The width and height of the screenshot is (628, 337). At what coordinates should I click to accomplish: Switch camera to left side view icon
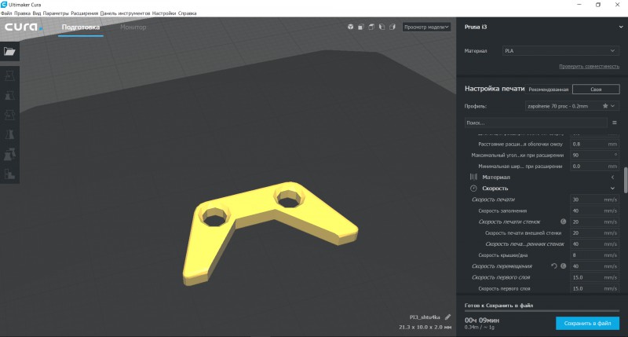pos(382,27)
